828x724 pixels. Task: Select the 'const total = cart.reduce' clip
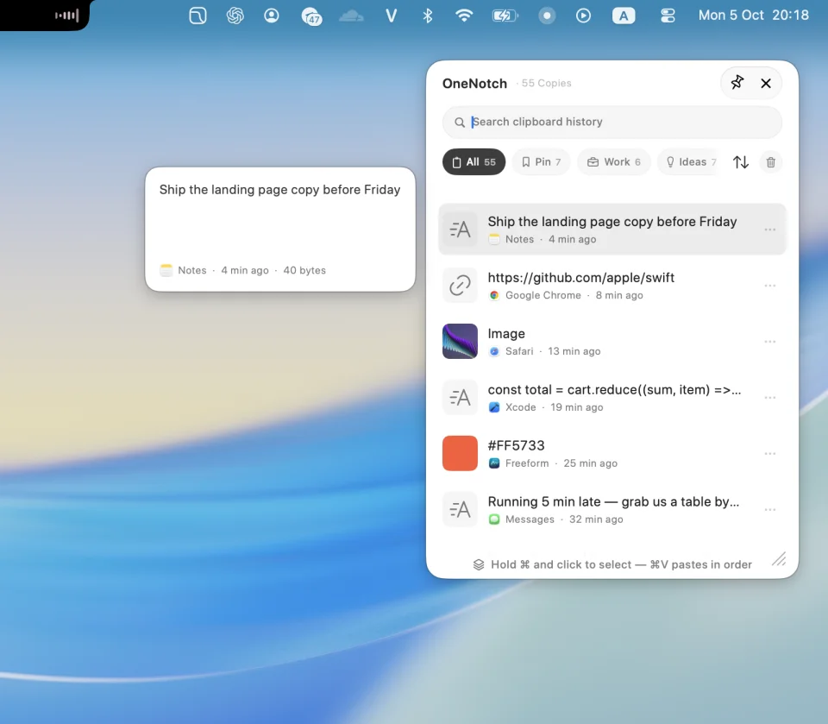(612, 398)
